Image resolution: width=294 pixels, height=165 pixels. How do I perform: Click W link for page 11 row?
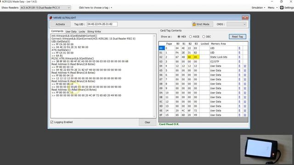[245, 97]
